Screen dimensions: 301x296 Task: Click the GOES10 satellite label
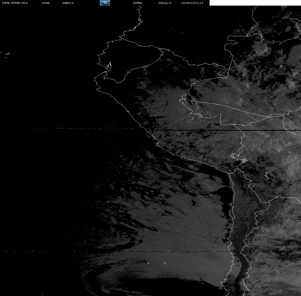tap(68, 3)
